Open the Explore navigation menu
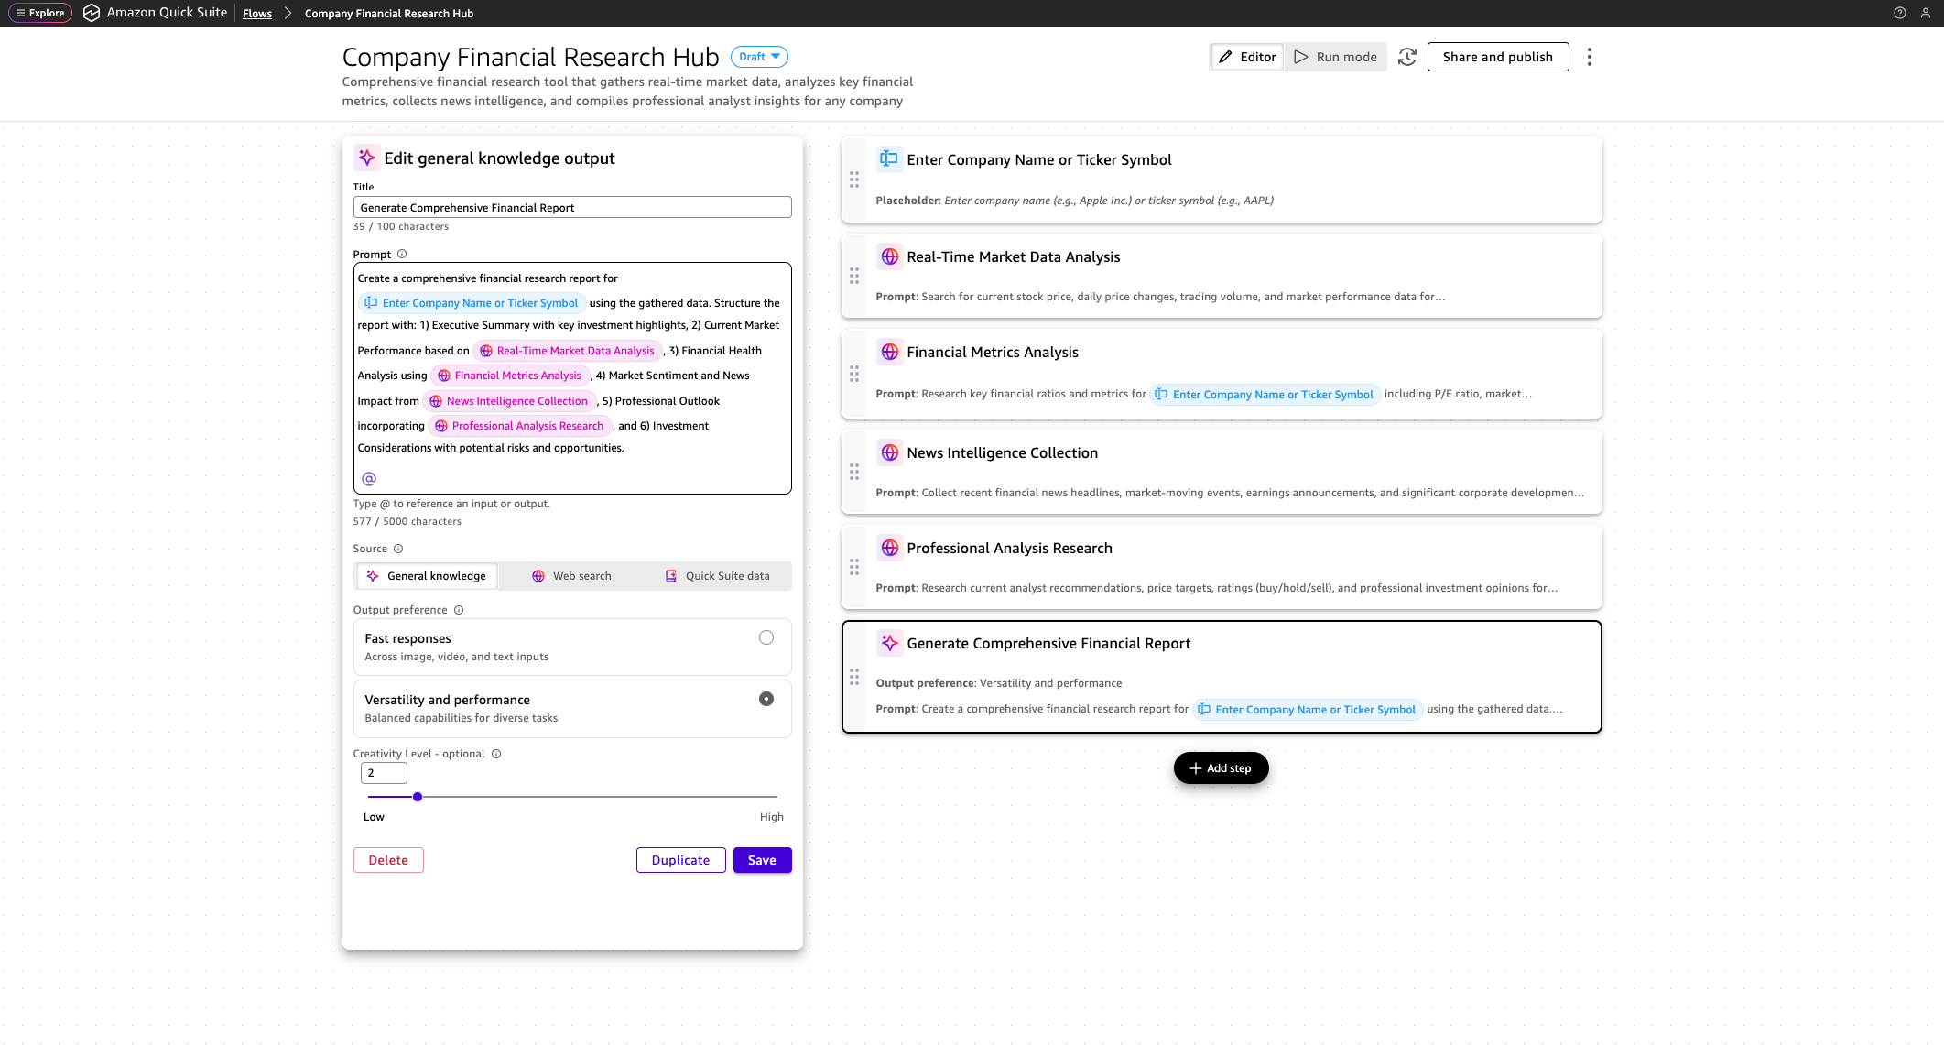Image resolution: width=1944 pixels, height=1045 pixels. (x=40, y=13)
